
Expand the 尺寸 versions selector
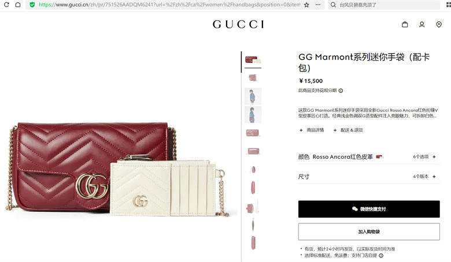(369, 177)
